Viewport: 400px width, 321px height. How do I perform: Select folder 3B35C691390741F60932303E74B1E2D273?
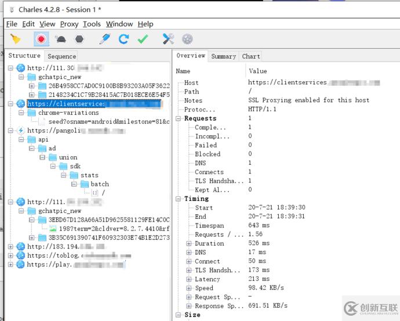click(x=109, y=238)
